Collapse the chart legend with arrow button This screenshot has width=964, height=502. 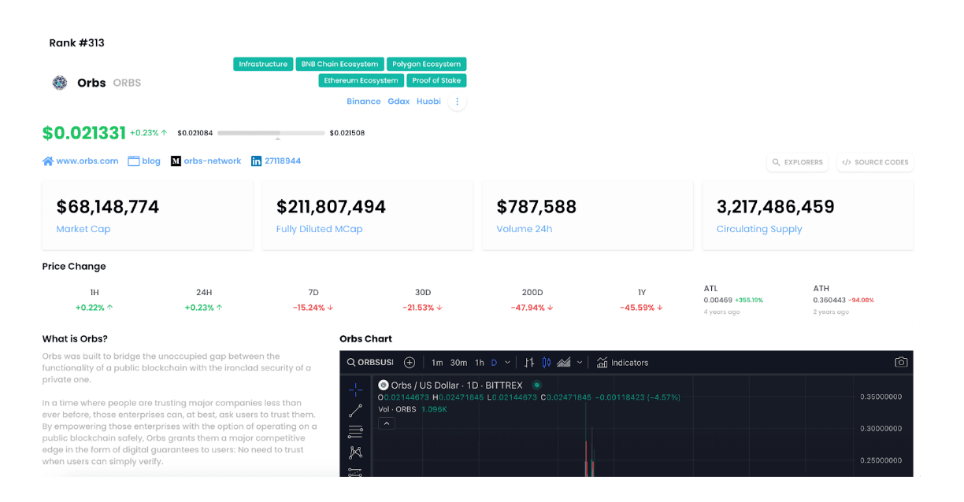386,423
